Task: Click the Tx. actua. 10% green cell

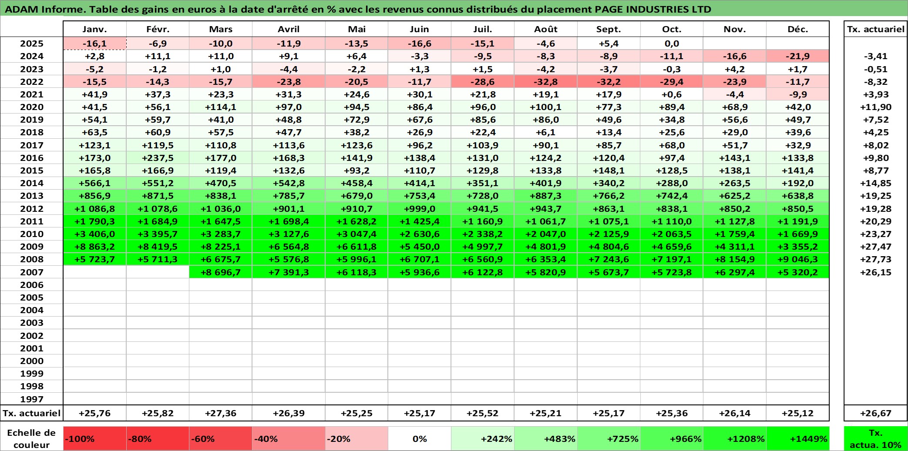Action: coord(875,438)
